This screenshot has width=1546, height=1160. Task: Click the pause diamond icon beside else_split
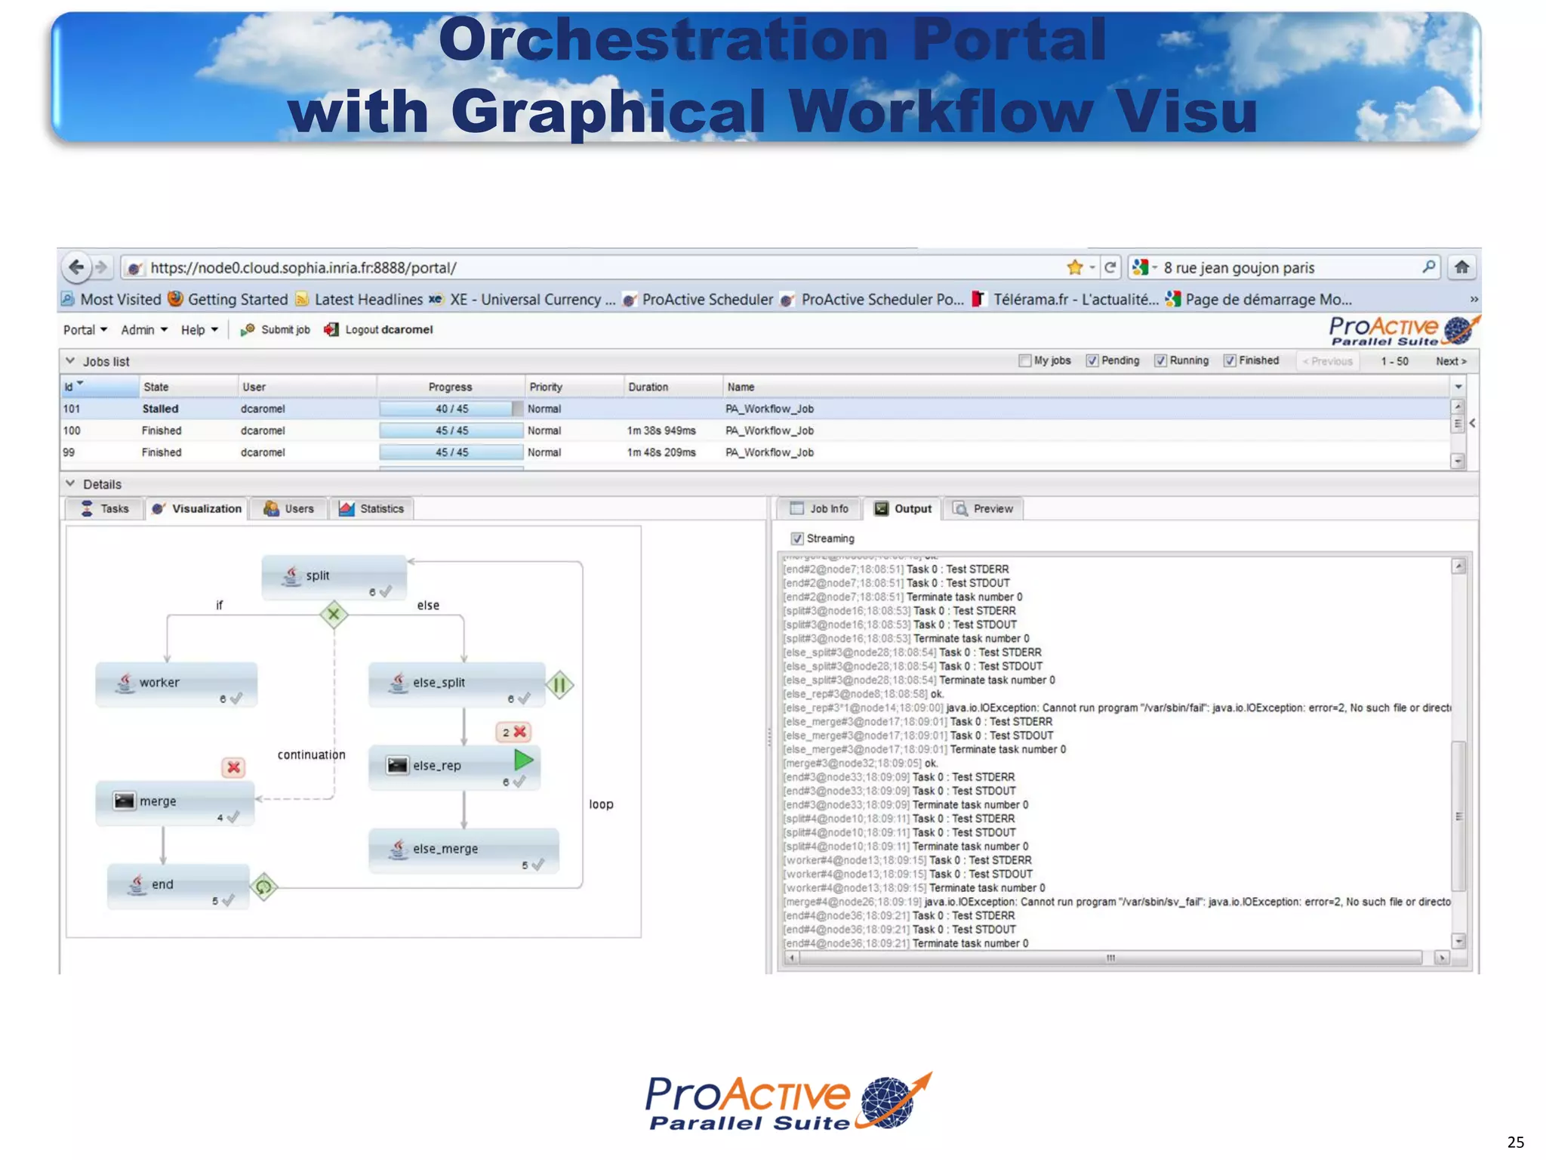pos(559,685)
